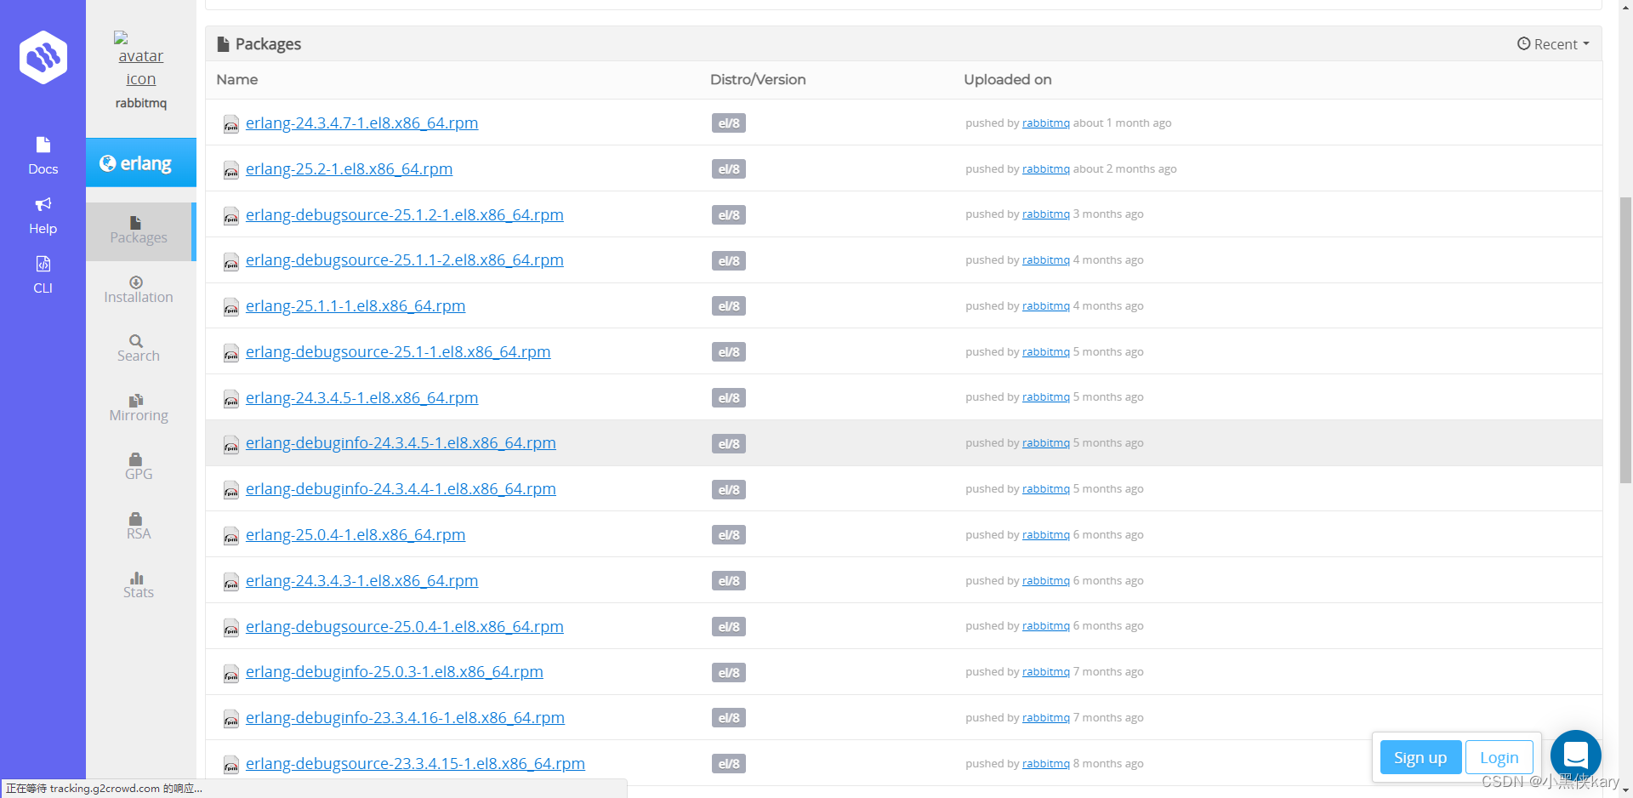The image size is (1633, 798).
Task: Click the scrollbar down arrow
Action: tap(1625, 790)
